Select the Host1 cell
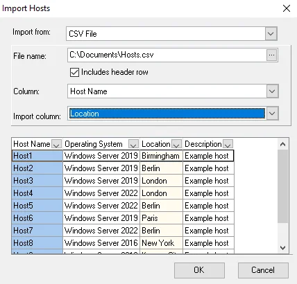297x284 pixels. [37, 156]
